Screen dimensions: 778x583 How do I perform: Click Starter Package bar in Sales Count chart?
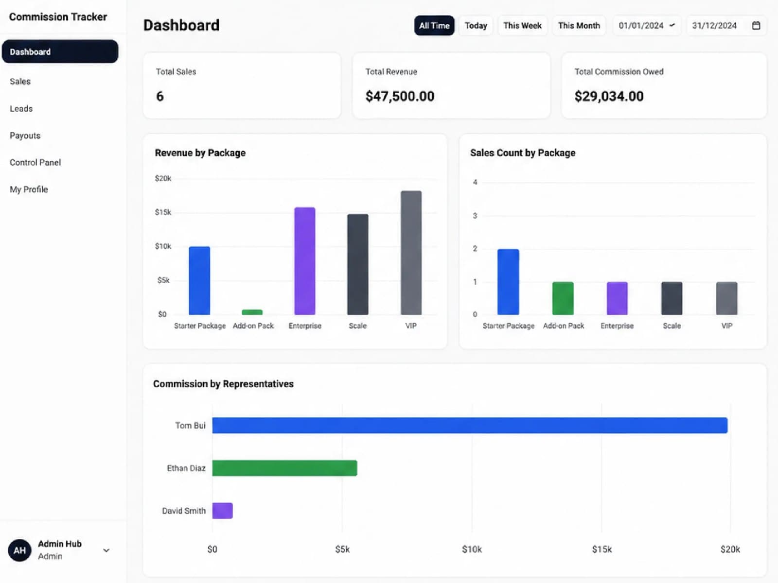(508, 282)
